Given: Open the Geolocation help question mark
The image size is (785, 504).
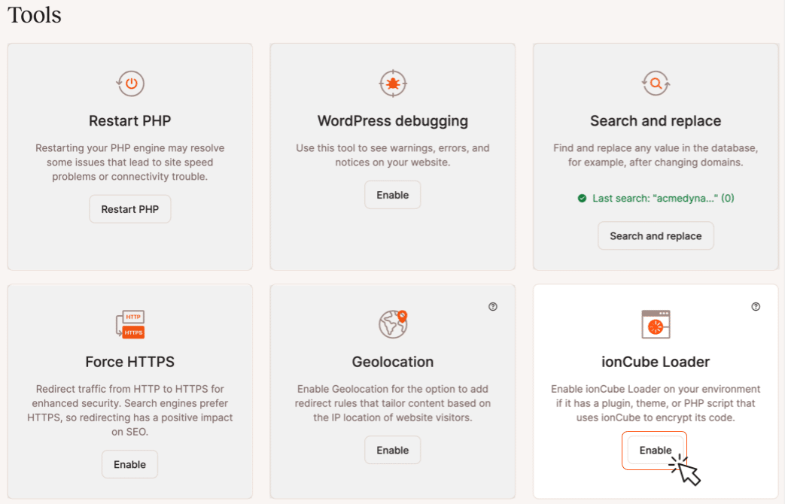Looking at the screenshot, I should 493,306.
